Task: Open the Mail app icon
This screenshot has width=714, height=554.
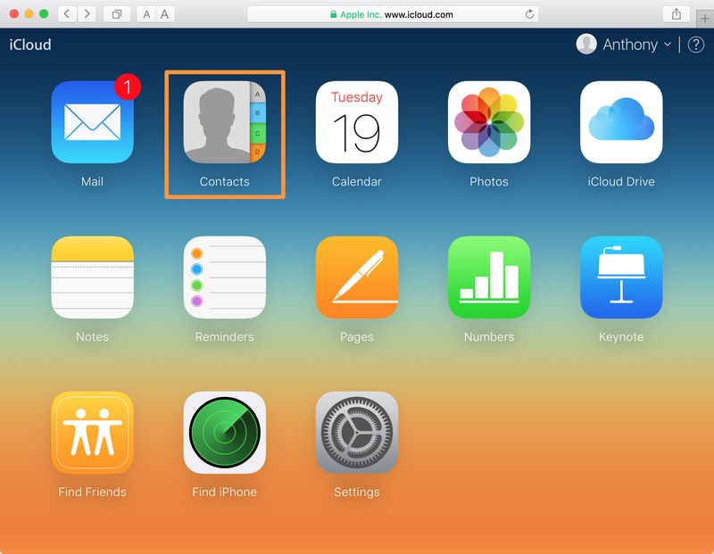Action: point(93,122)
